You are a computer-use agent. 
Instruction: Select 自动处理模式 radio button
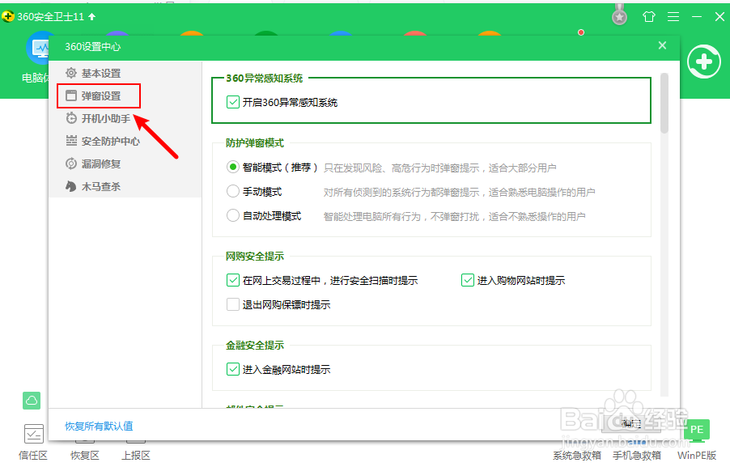pos(233,215)
